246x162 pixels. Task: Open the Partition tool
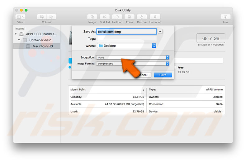(117, 17)
